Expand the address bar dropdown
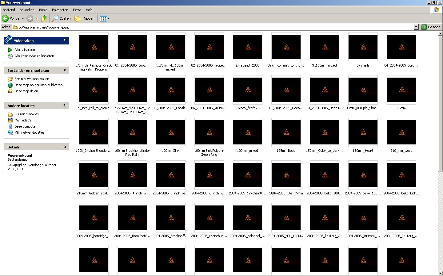This screenshot has height=276, width=443. point(416,27)
